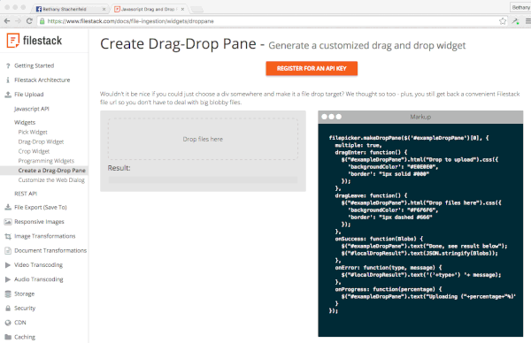This screenshot has width=531, height=343.
Task: Click the Bethany profile button
Action: pyautogui.click(x=520, y=7)
